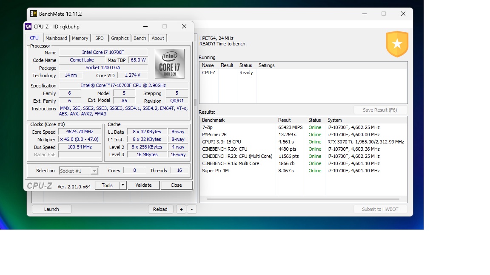Click the Validate button
This screenshot has height=275, width=490.
[x=143, y=185]
